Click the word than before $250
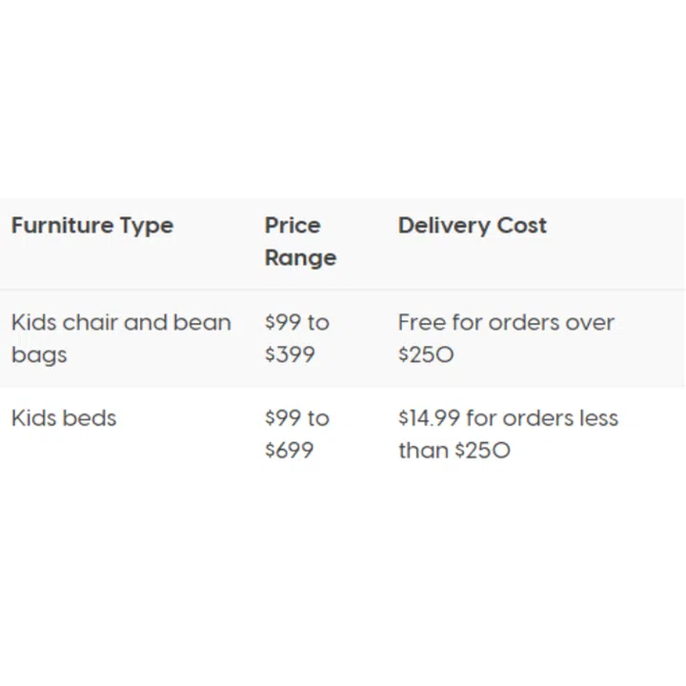Viewport: 686px width, 686px height. pos(423,451)
